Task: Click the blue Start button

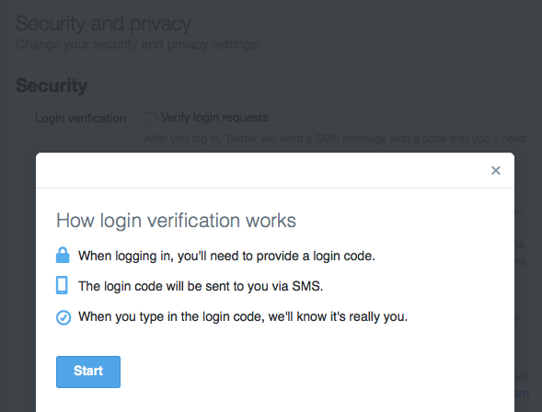Action: tap(88, 372)
